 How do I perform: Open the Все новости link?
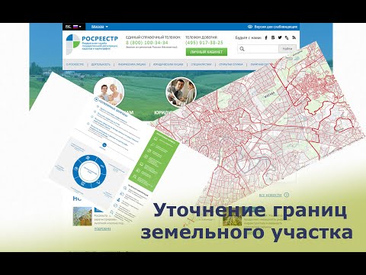(271, 195)
